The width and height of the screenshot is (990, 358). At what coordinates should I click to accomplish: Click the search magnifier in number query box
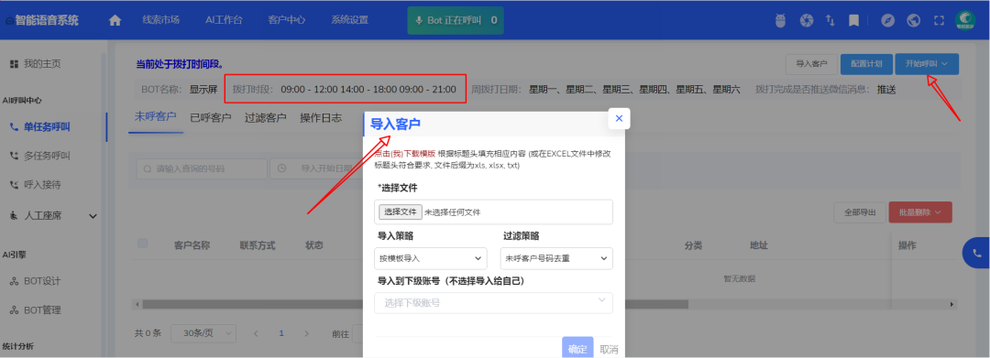pyautogui.click(x=147, y=168)
